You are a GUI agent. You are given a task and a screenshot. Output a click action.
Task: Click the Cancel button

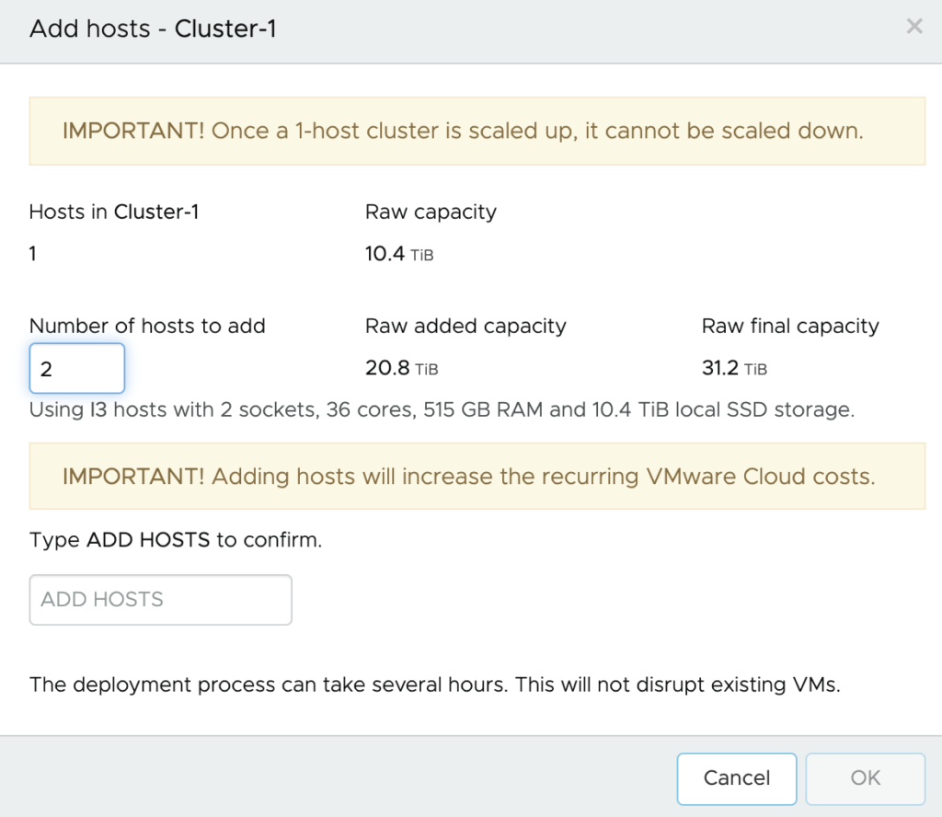737,778
